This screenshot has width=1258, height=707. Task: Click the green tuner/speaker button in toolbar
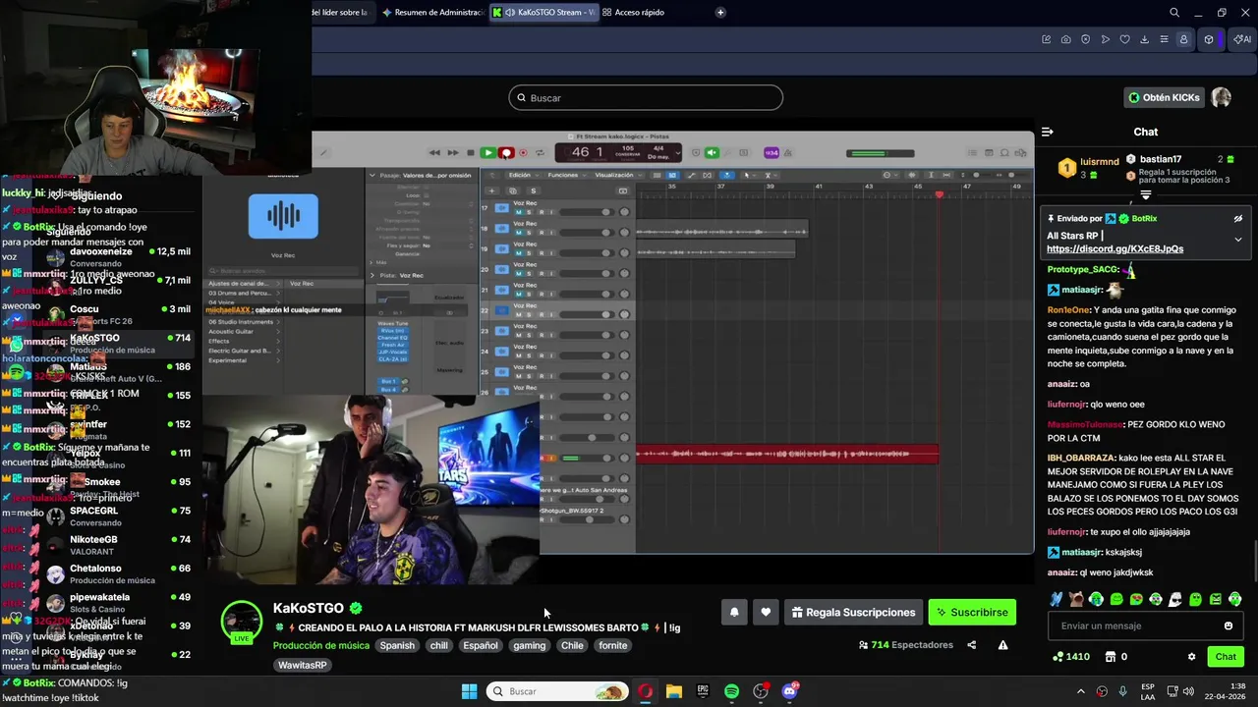(712, 153)
